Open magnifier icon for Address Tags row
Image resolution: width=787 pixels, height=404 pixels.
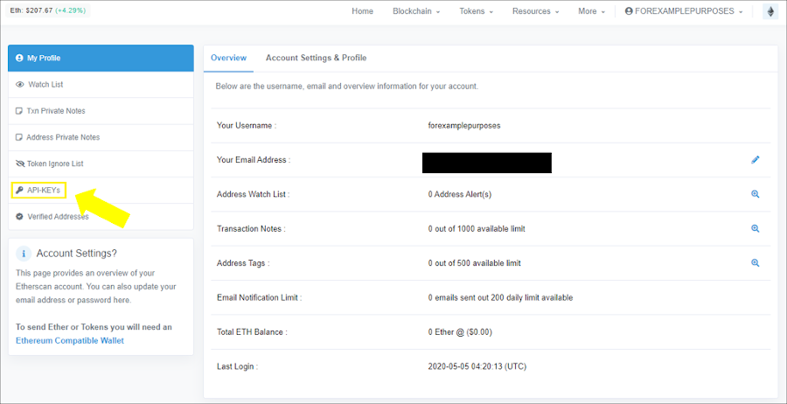(755, 262)
